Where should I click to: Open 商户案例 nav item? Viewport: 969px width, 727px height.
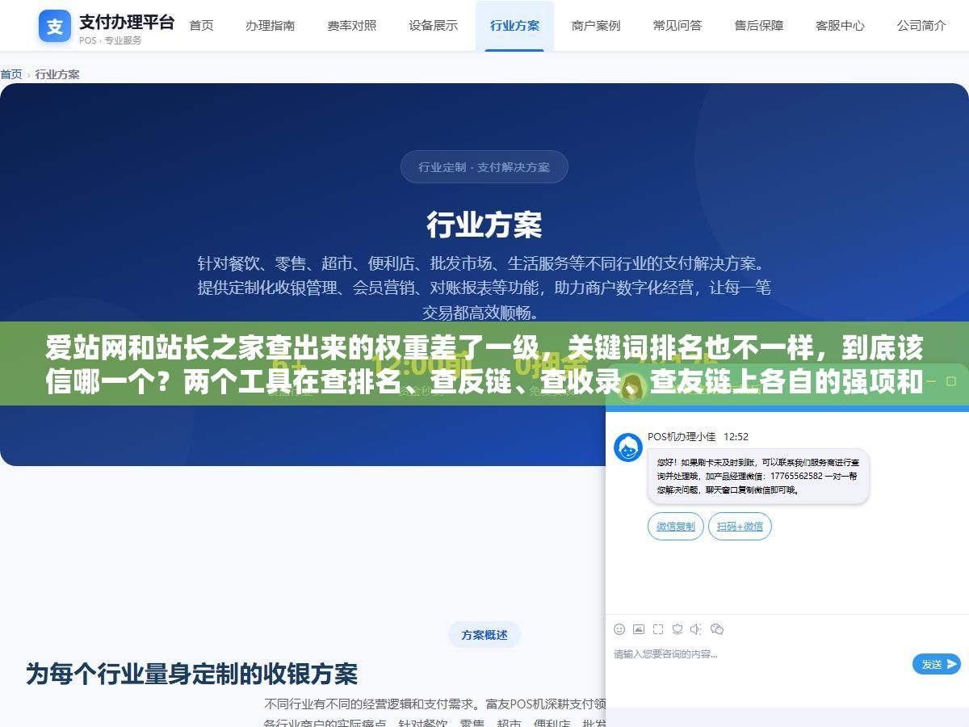click(x=596, y=26)
